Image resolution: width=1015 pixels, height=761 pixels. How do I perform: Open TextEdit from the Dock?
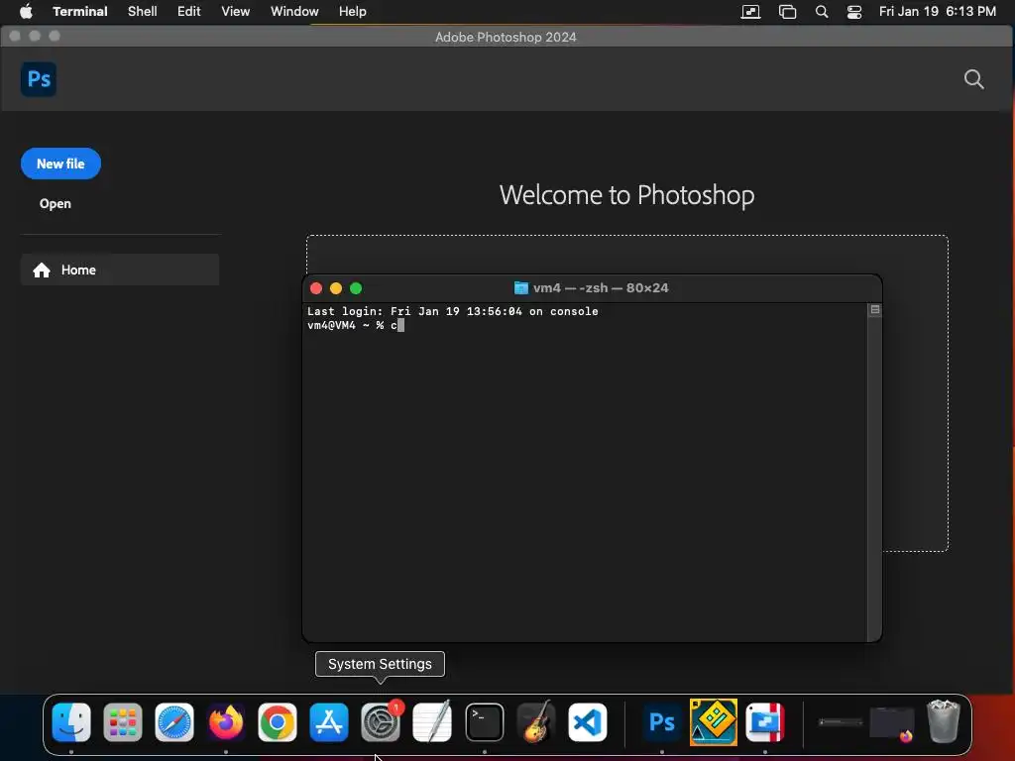[x=432, y=722]
